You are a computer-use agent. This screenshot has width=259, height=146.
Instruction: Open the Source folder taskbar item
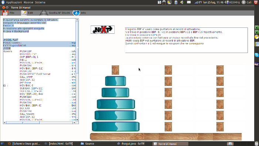coord(87,144)
